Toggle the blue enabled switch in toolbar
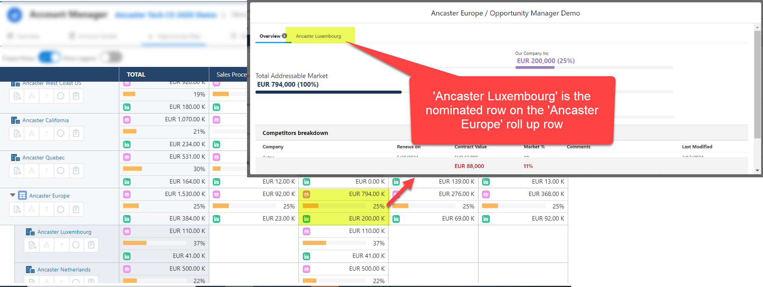Screen dimensions: 763x287 [49, 58]
